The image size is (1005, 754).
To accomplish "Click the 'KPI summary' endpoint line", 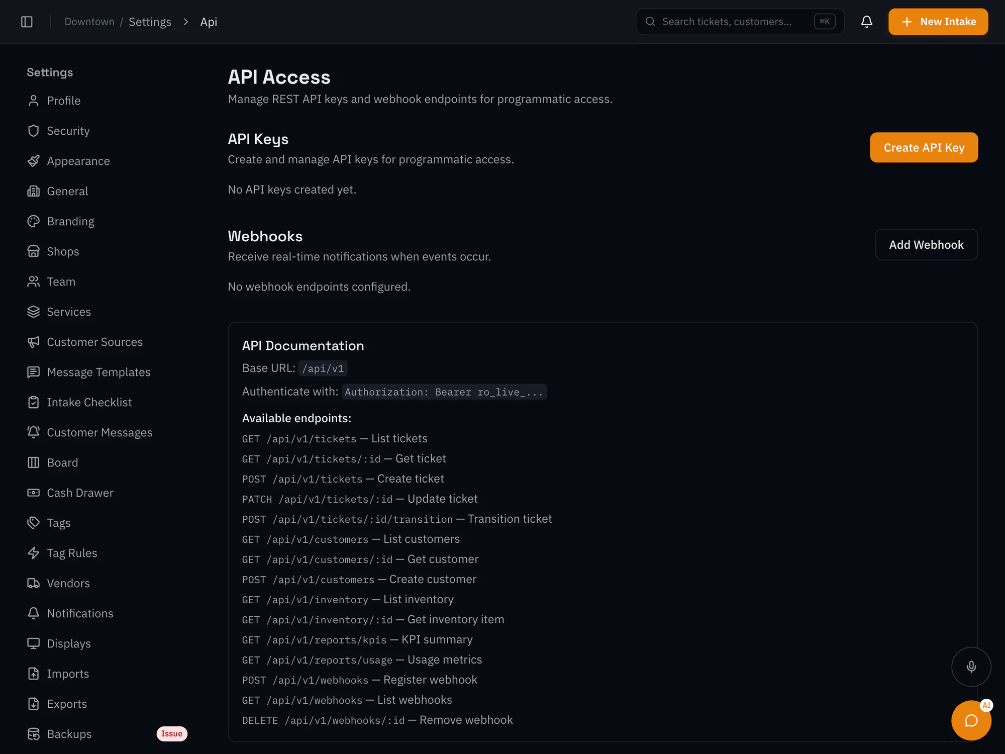I will click(357, 639).
